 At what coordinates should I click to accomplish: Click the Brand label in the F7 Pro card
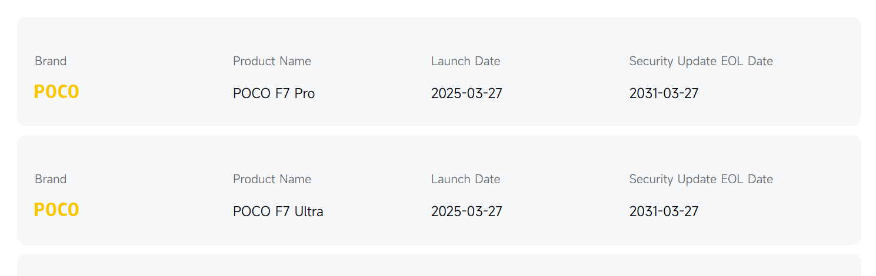(51, 61)
